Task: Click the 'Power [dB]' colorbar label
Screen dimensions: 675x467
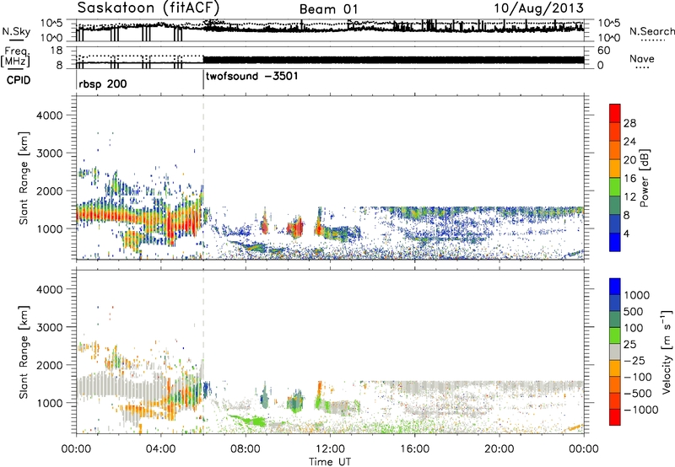Action: click(x=644, y=178)
